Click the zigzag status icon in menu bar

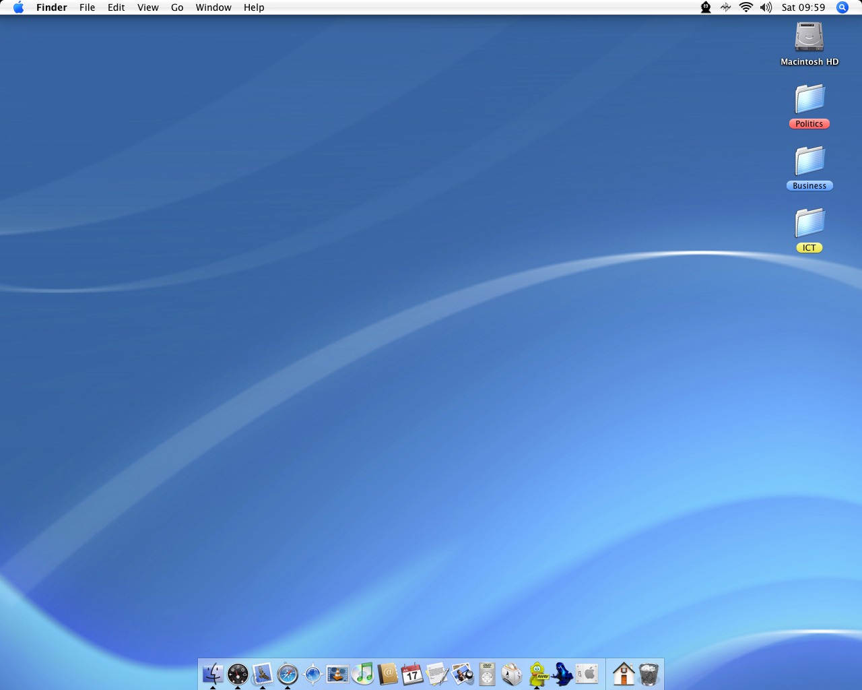pyautogui.click(x=725, y=7)
